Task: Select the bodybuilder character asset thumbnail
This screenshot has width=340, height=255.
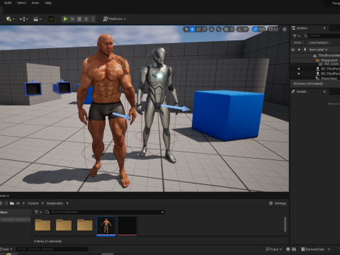Action: [106, 226]
